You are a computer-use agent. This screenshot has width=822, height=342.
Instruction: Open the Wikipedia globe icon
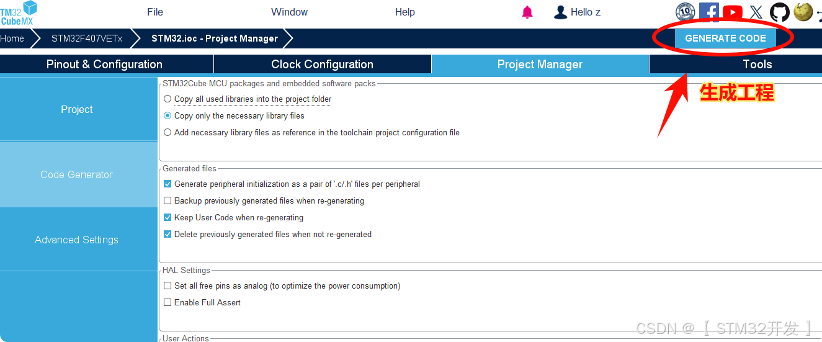(803, 12)
